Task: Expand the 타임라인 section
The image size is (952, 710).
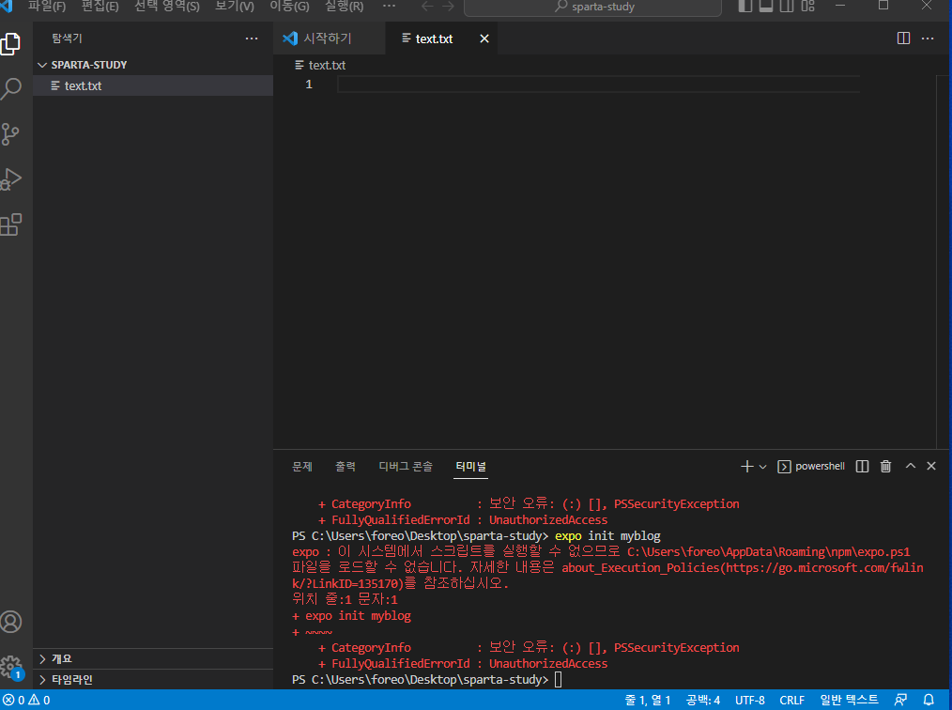Action: pyautogui.click(x=153, y=679)
